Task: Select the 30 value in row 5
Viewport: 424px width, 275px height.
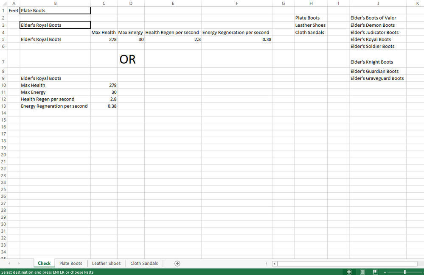Action: (131, 39)
